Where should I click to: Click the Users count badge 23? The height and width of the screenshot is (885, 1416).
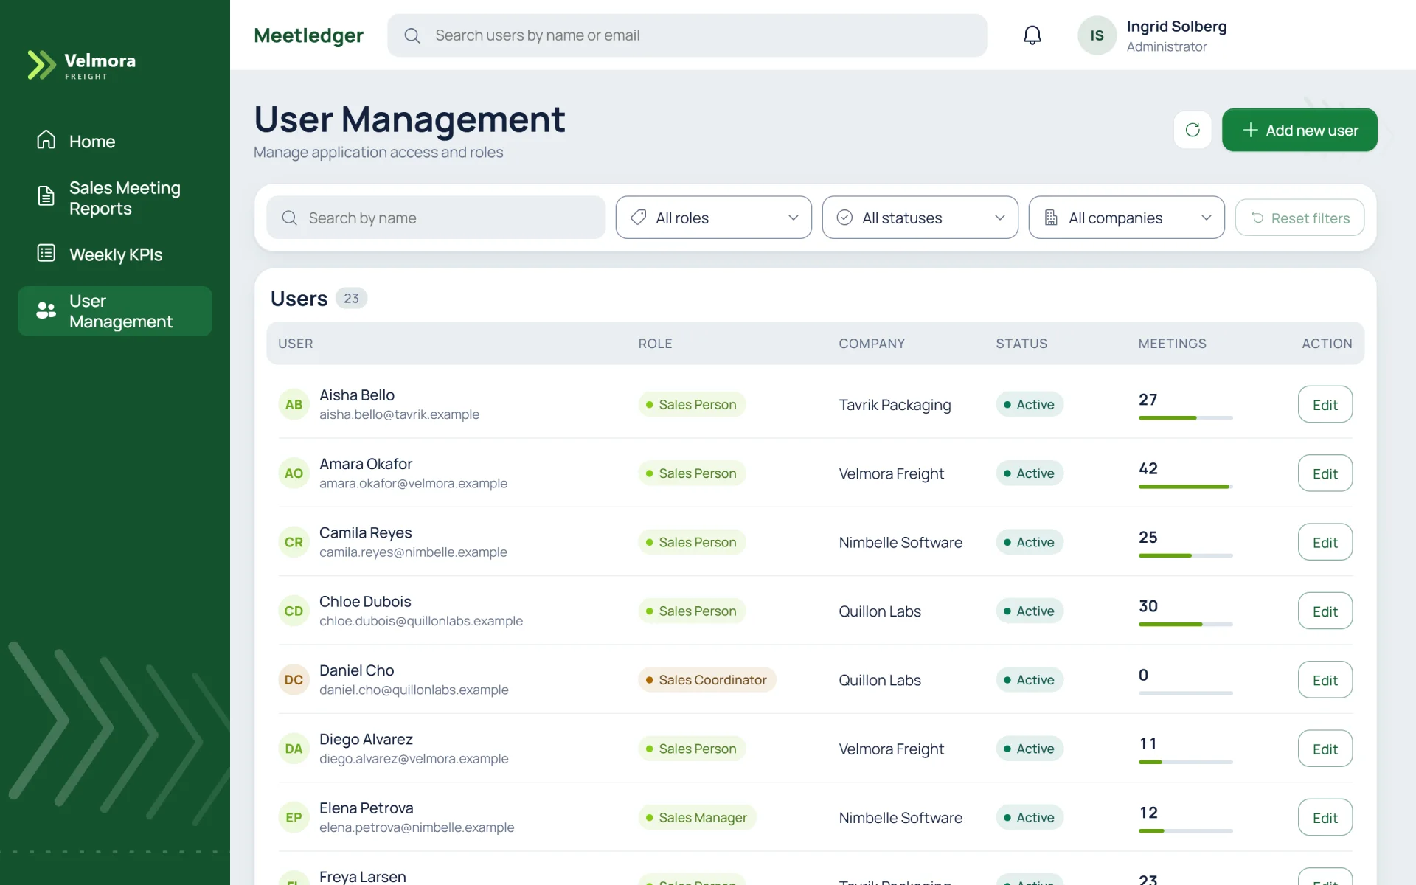tap(351, 298)
